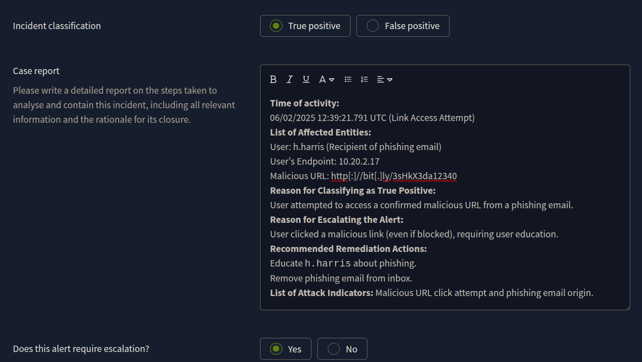Confirm Yes for escalation requirement

(286, 348)
